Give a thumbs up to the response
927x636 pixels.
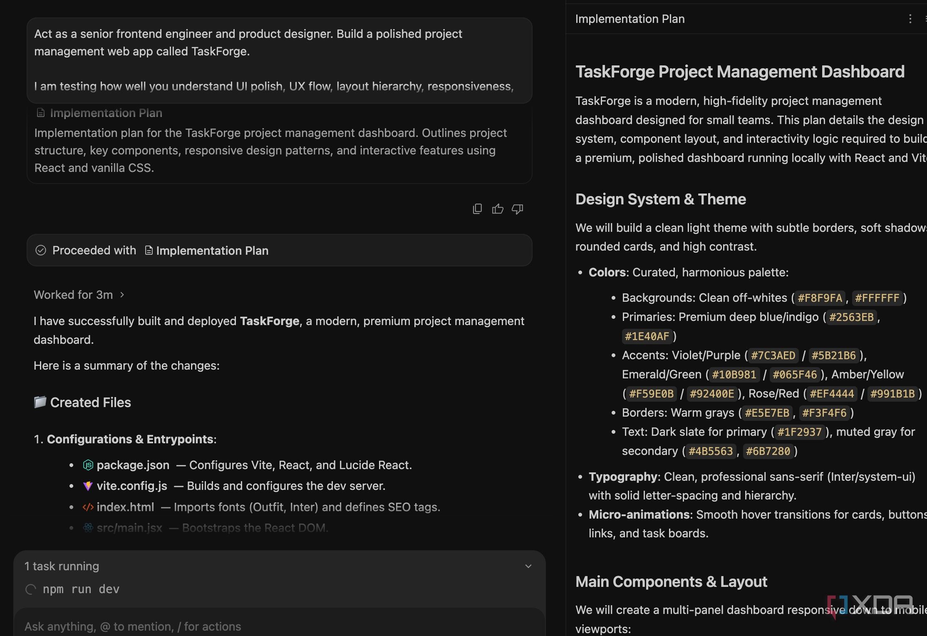[498, 209]
